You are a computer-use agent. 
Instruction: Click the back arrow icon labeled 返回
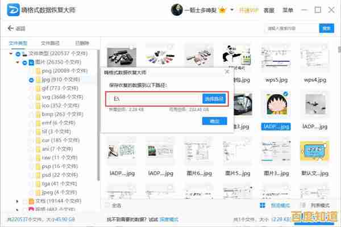10,28
